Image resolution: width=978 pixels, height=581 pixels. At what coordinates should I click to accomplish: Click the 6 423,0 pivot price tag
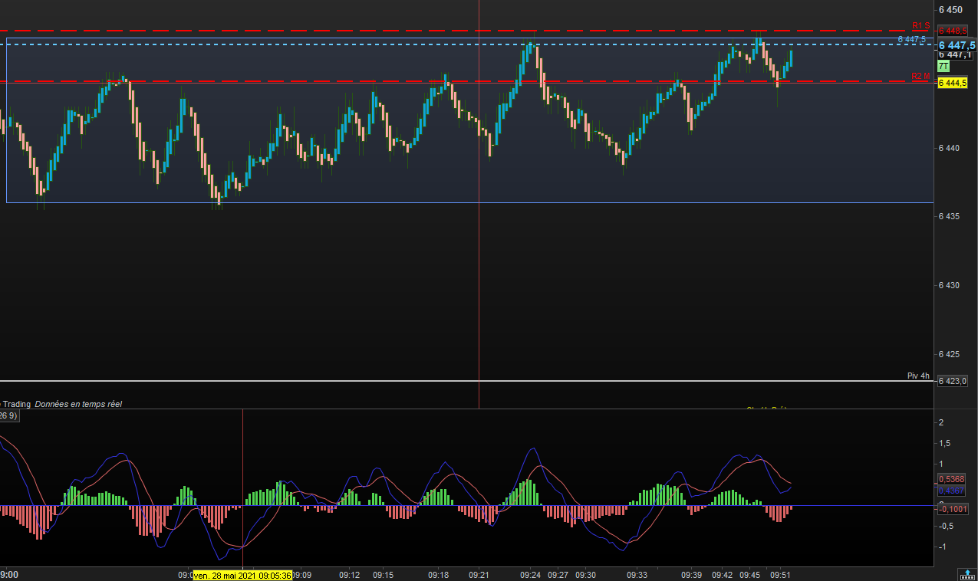pyautogui.click(x=952, y=381)
